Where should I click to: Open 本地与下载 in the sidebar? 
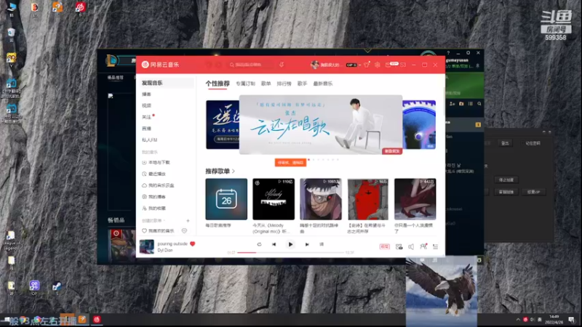click(156, 162)
